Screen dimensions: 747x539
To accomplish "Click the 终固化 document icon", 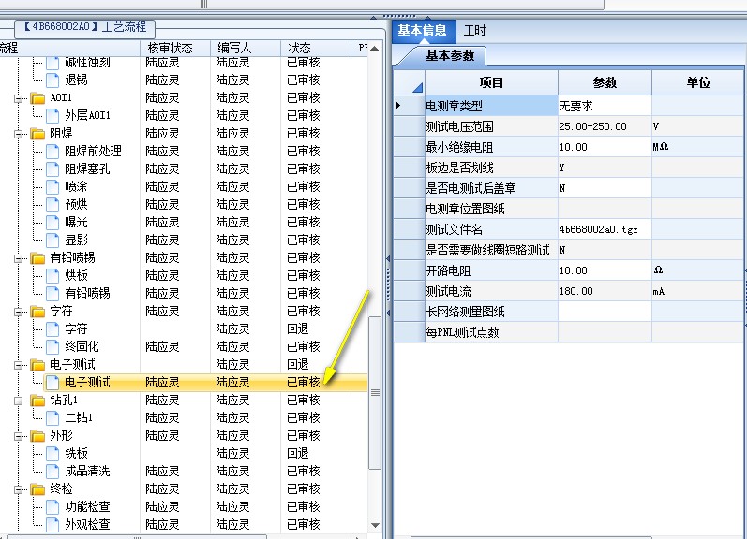I will (x=52, y=347).
